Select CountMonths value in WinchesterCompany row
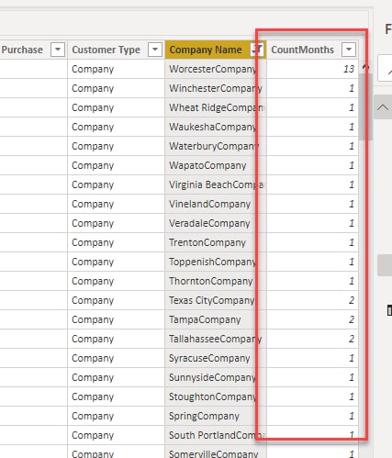The height and width of the screenshot is (458, 392). point(312,88)
